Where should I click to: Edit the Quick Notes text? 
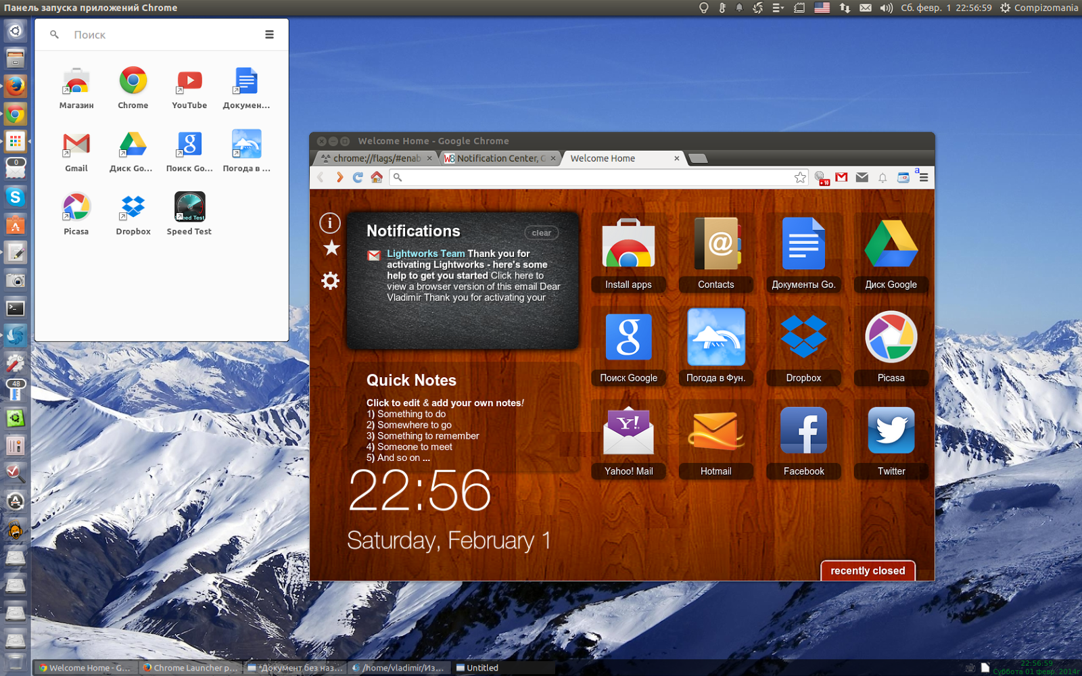point(445,430)
